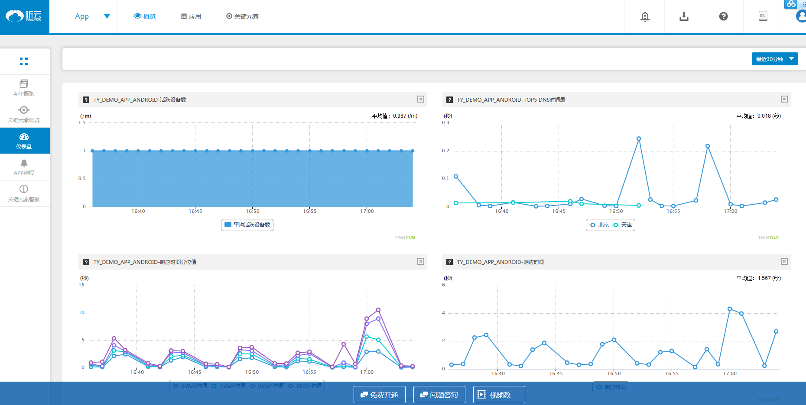Switch language with the EN icon
This screenshot has width=806, height=405.
click(763, 16)
